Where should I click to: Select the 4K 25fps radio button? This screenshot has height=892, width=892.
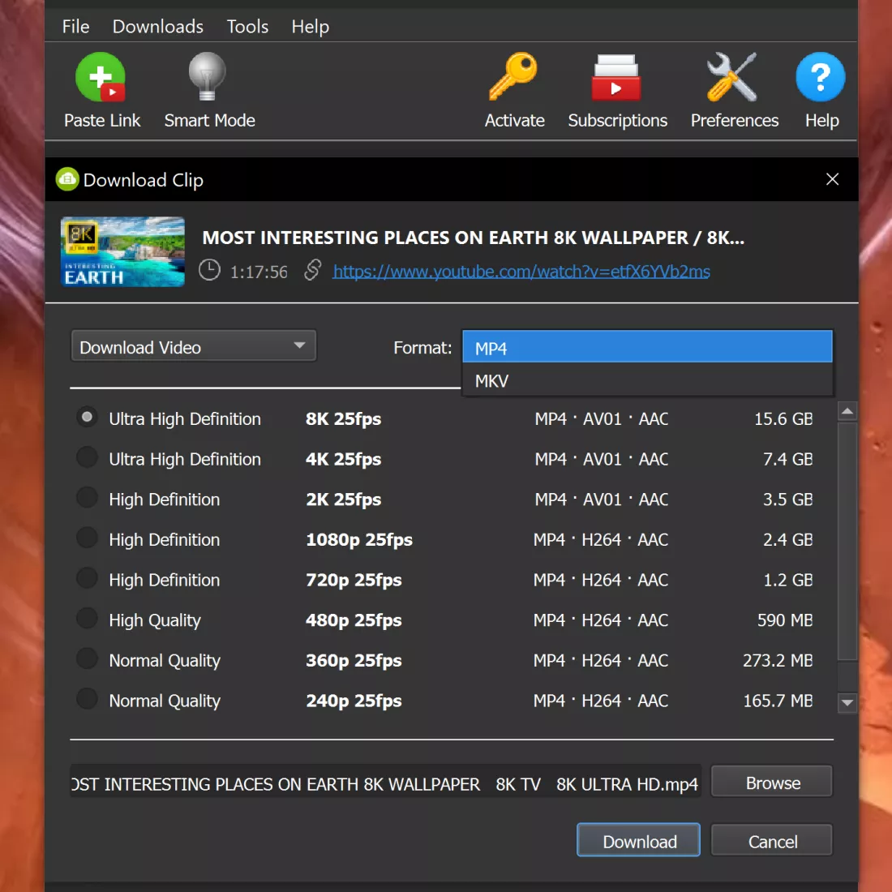87,458
